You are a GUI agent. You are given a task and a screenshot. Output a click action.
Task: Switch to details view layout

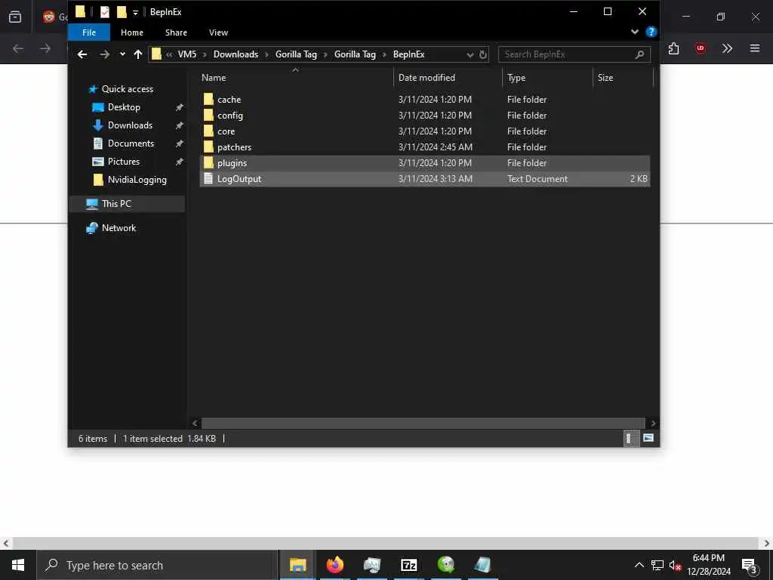point(629,438)
